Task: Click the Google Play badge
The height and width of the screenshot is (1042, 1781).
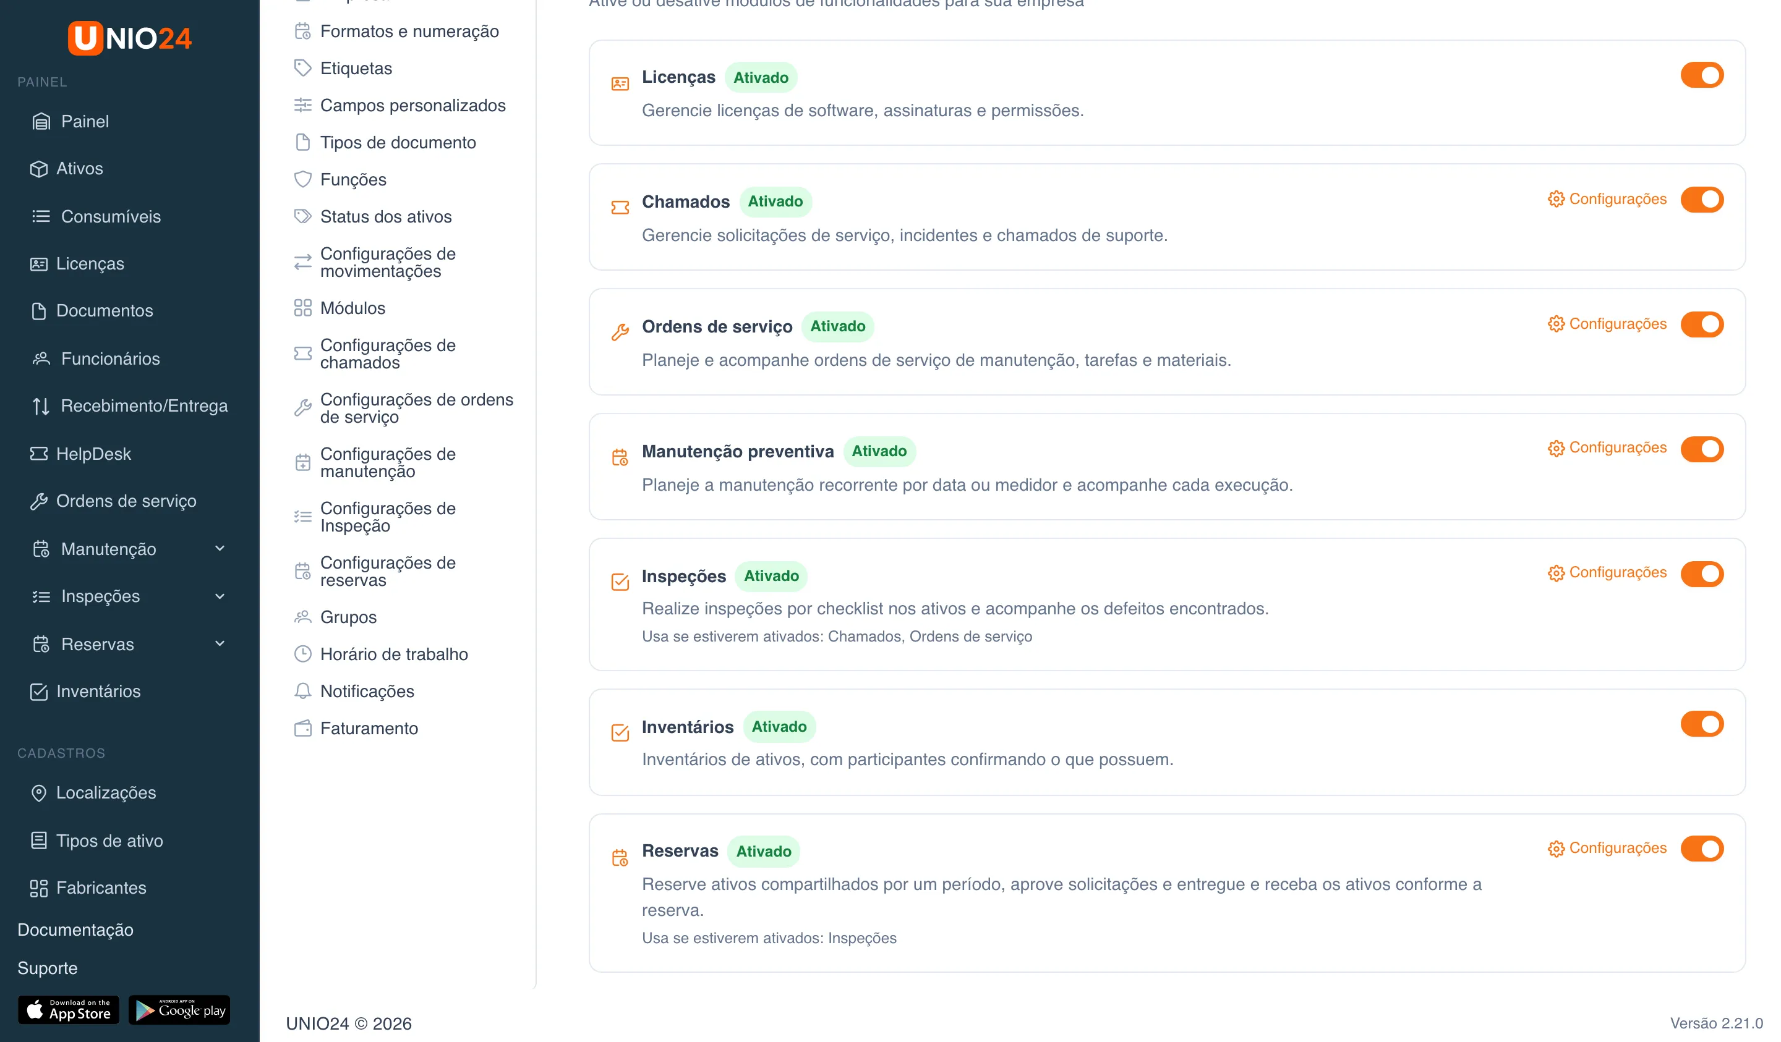Action: [x=179, y=1010]
